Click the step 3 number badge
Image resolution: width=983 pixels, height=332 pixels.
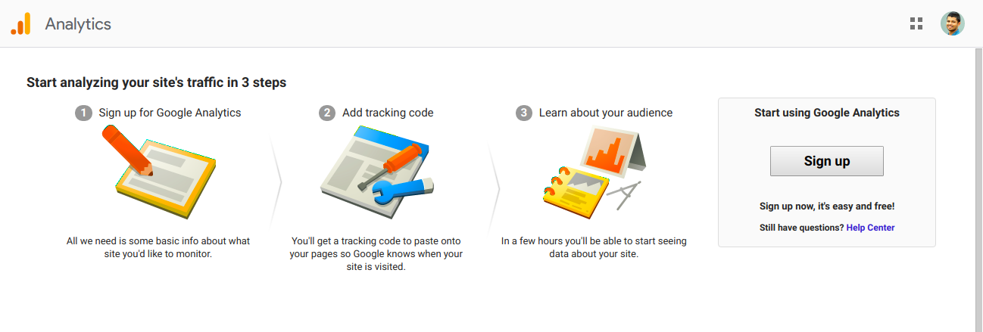[x=524, y=113]
